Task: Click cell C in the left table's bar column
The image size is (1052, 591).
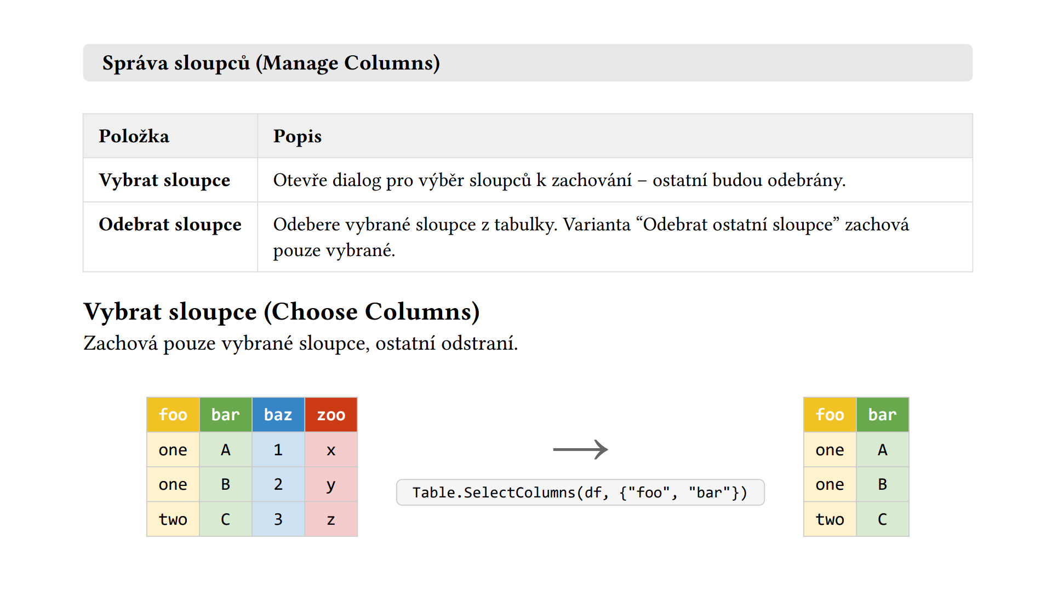Action: click(226, 519)
